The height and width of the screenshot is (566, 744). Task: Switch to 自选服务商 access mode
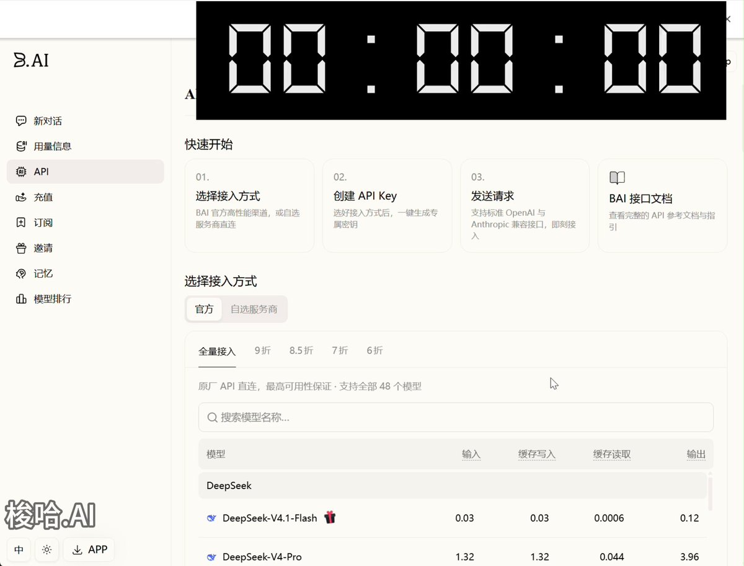click(x=254, y=309)
